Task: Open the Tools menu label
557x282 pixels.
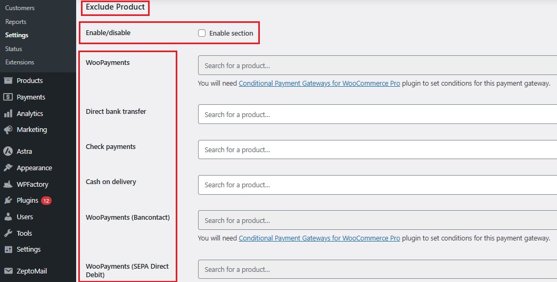Action: (24, 234)
